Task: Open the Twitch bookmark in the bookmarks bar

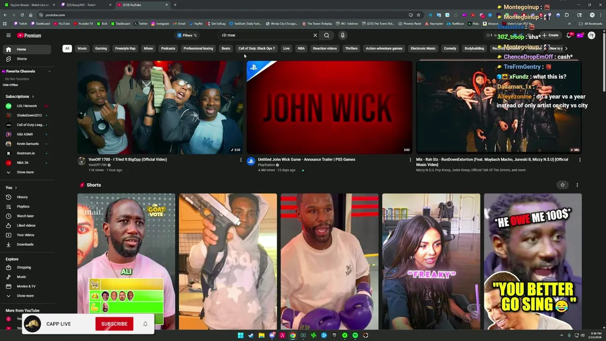Action: click(20, 24)
